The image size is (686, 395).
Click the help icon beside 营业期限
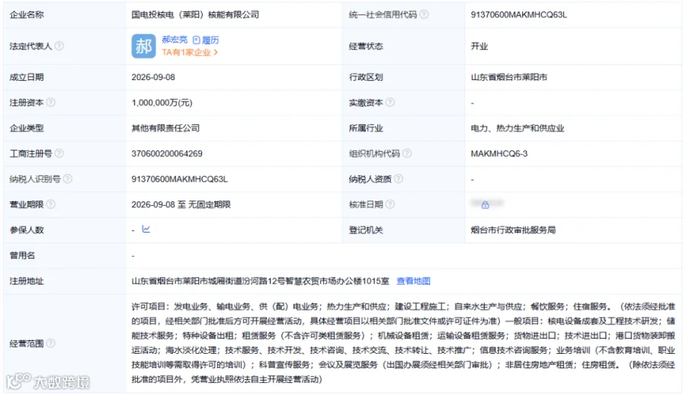pyautogui.click(x=51, y=204)
